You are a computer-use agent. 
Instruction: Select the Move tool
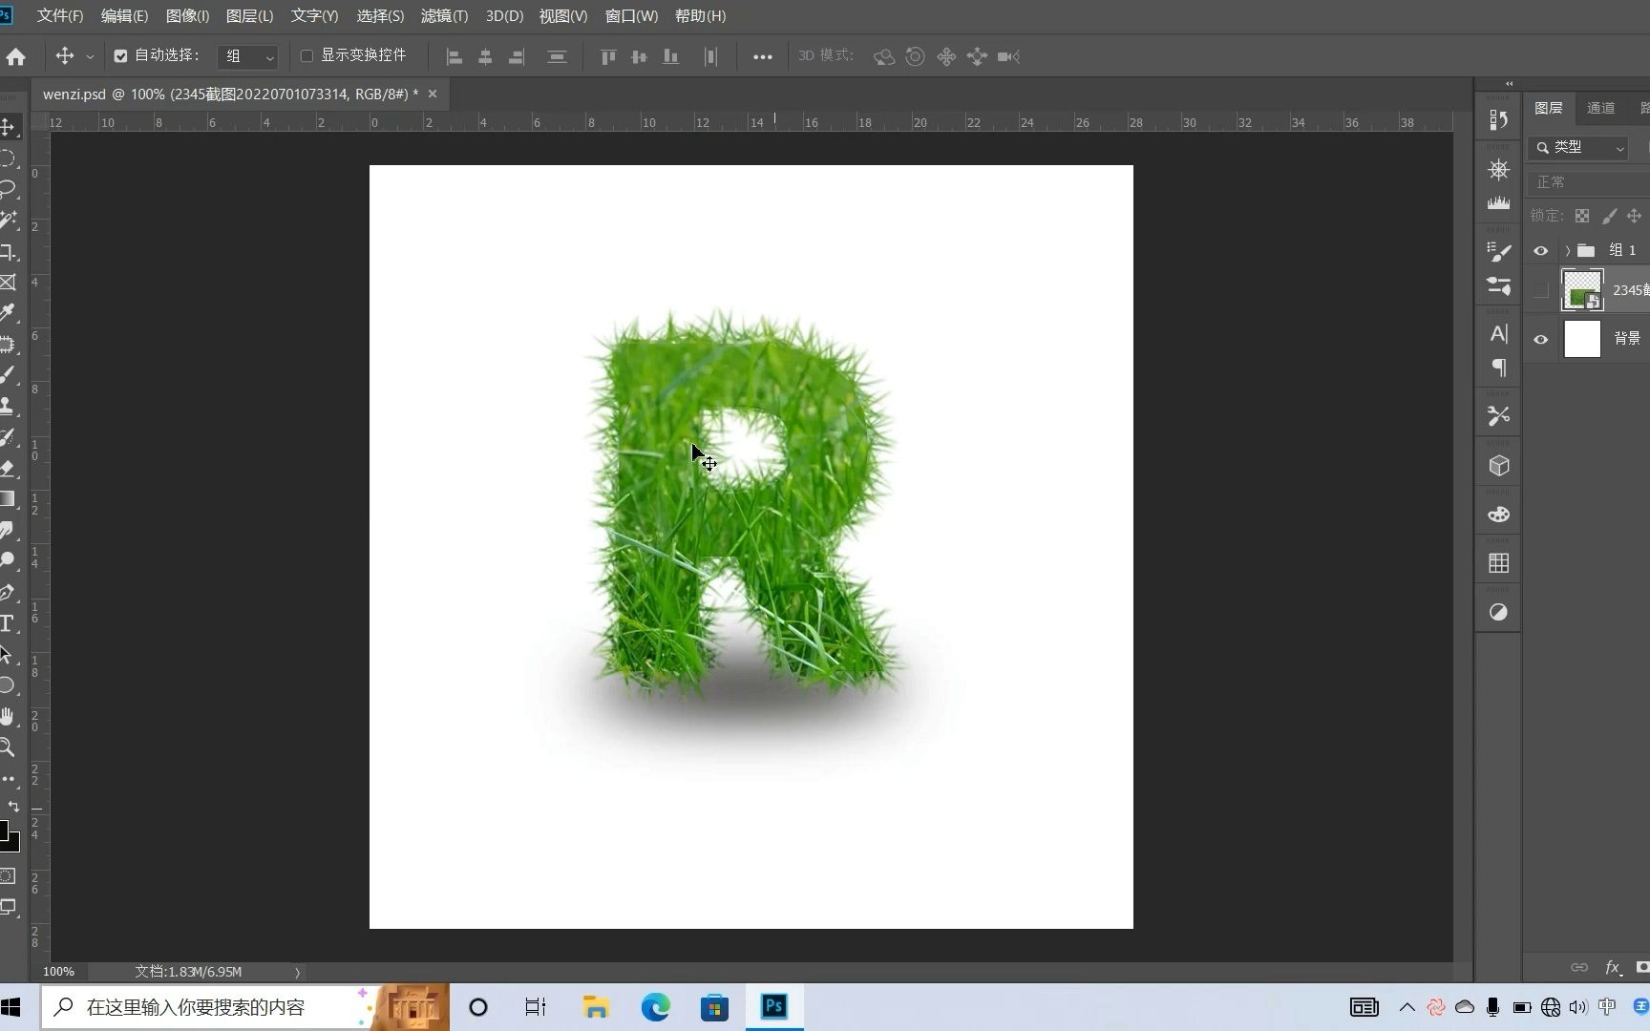[11, 127]
